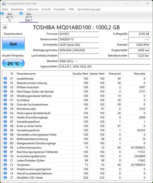Click the Rohwerte column header
Viewport: 153px width, 183px height.
[134, 74]
